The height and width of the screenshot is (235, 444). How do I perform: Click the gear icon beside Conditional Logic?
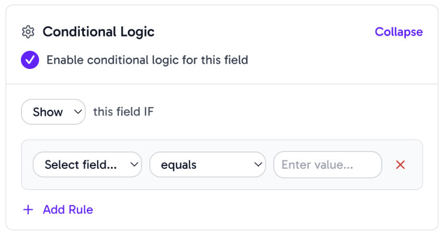click(x=28, y=32)
